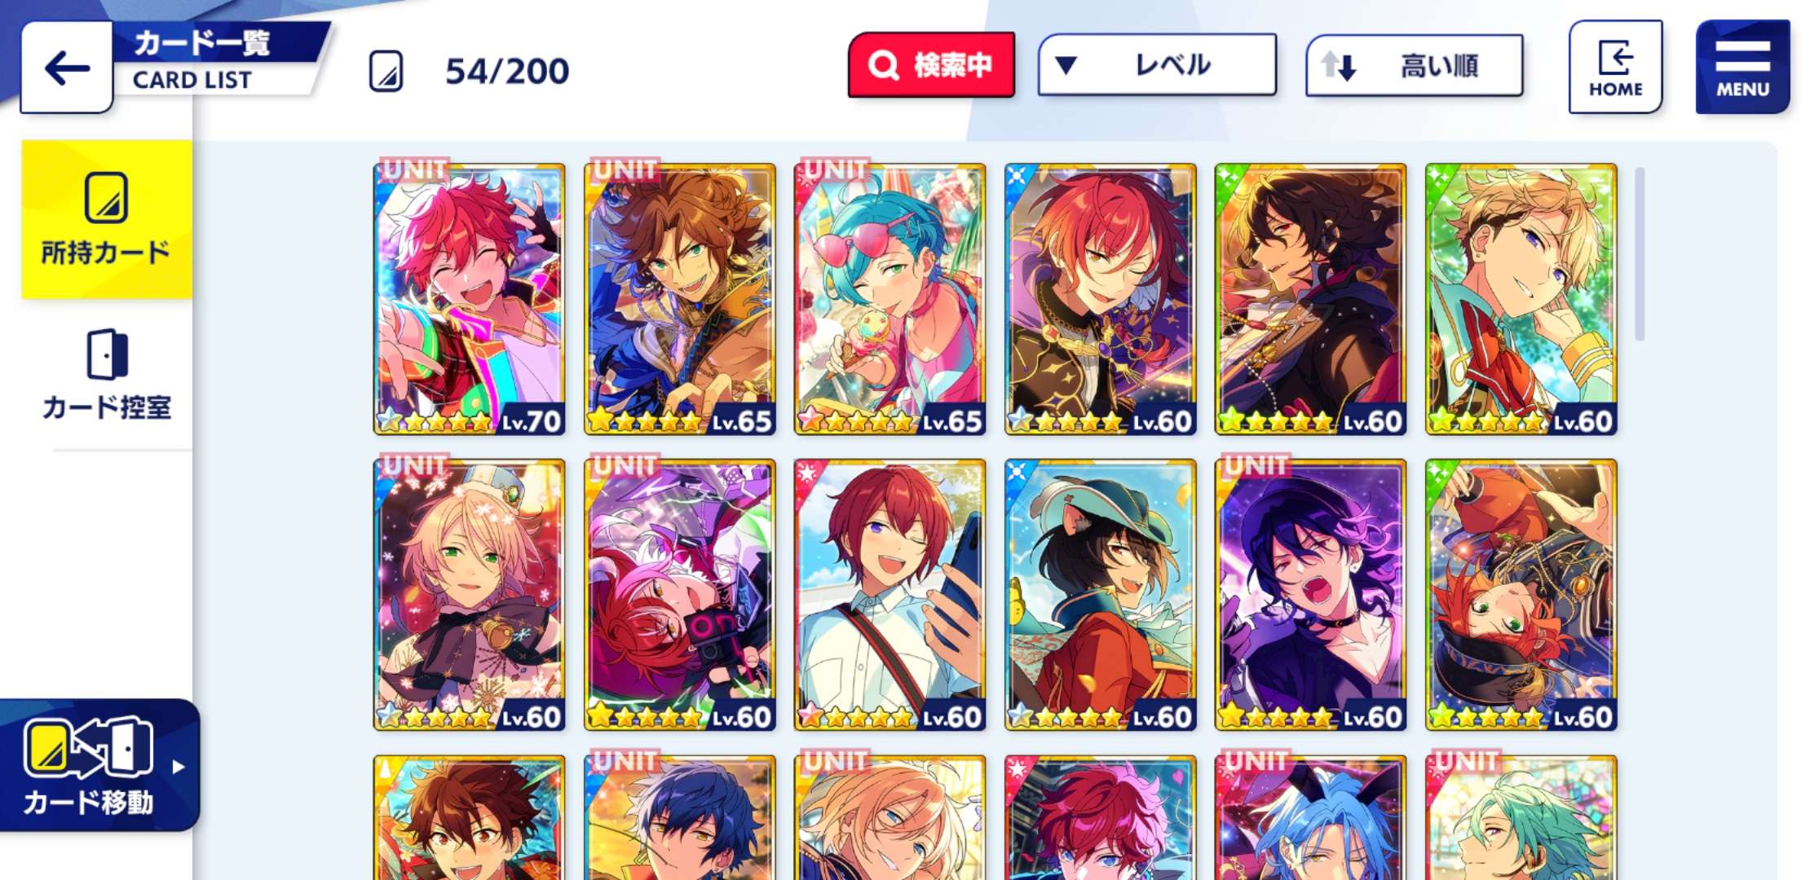Click the dropdown triangle on the レベル selector
This screenshot has width=1810, height=880.
tap(1066, 65)
